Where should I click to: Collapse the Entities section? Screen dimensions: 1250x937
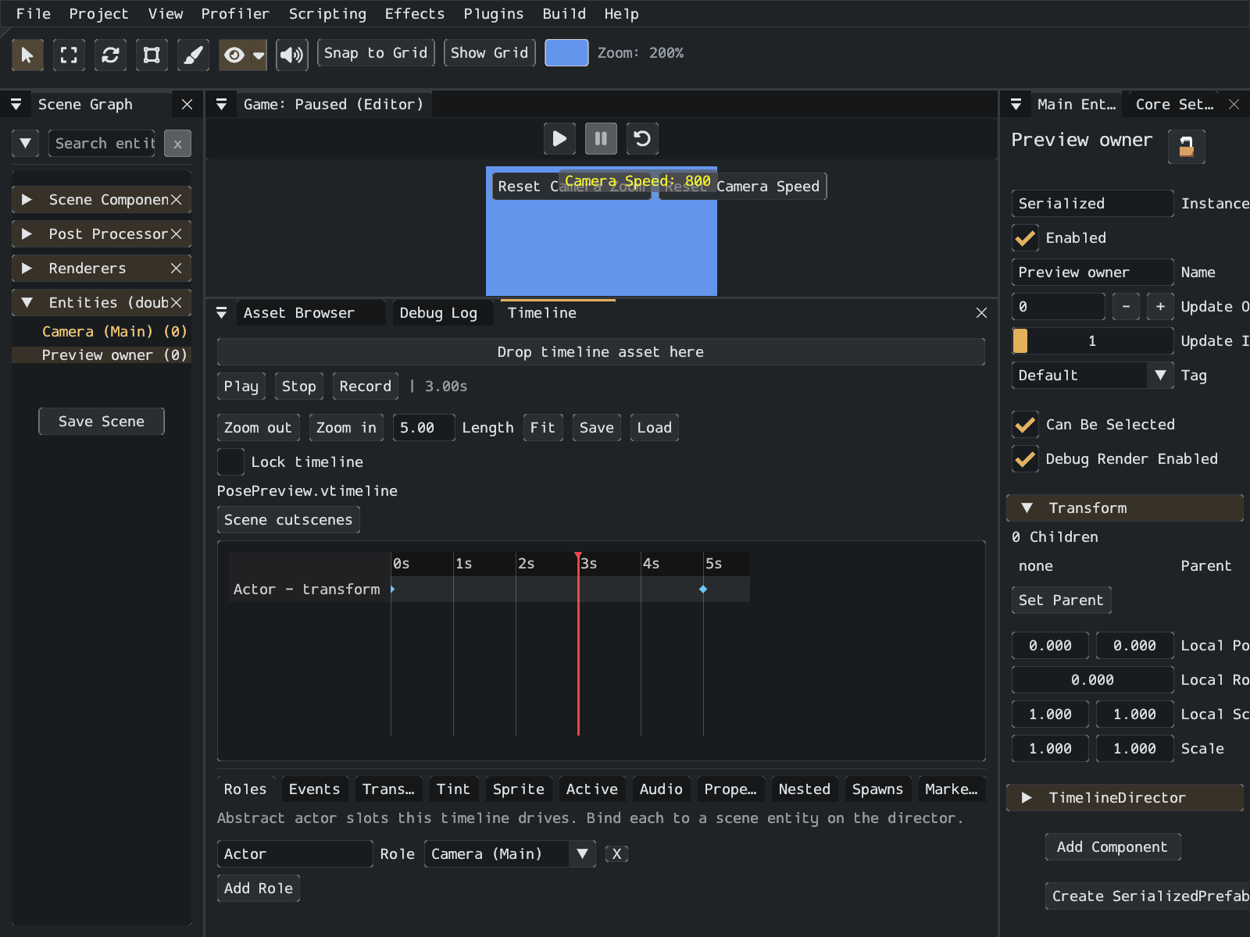pyautogui.click(x=27, y=302)
